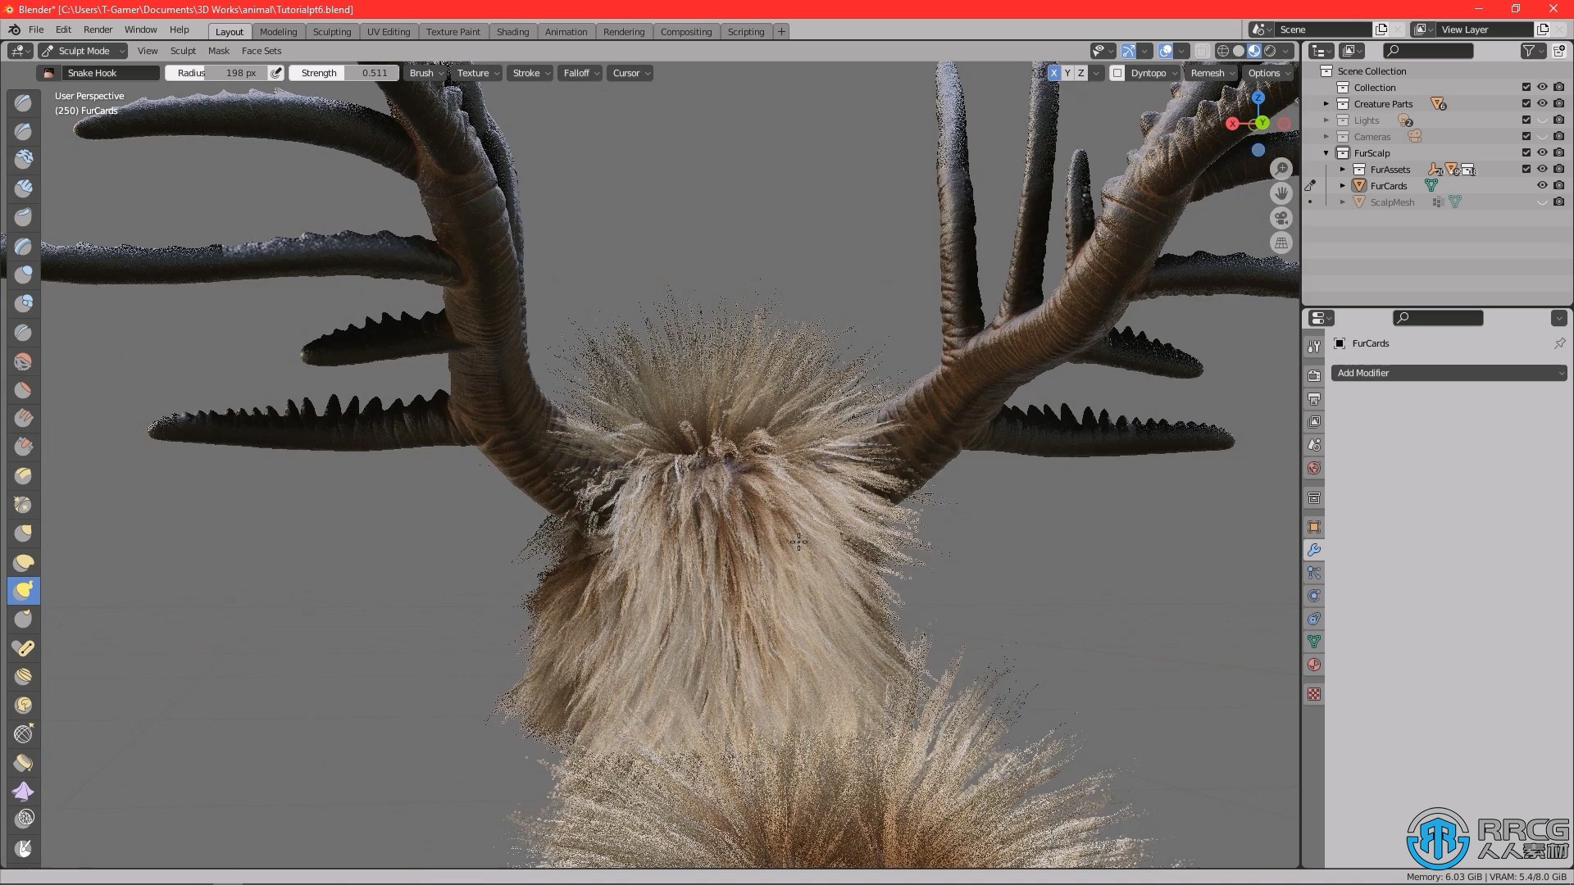Click the add workspace plus button

click(781, 32)
